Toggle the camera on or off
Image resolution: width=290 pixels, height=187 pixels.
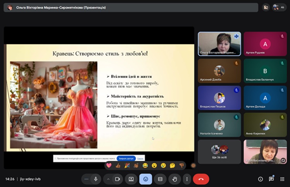click(x=117, y=179)
